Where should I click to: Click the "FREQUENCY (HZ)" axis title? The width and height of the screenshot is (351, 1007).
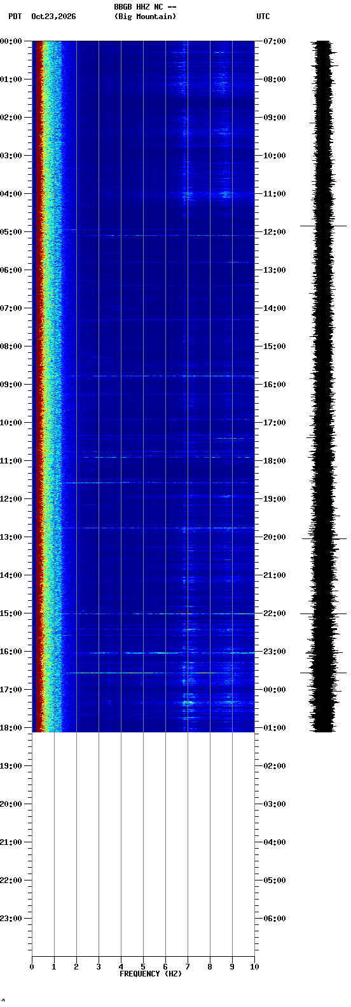pyautogui.click(x=151, y=974)
